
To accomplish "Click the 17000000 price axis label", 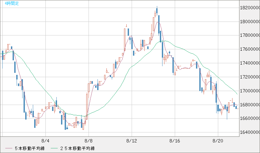I will point(250,91).
